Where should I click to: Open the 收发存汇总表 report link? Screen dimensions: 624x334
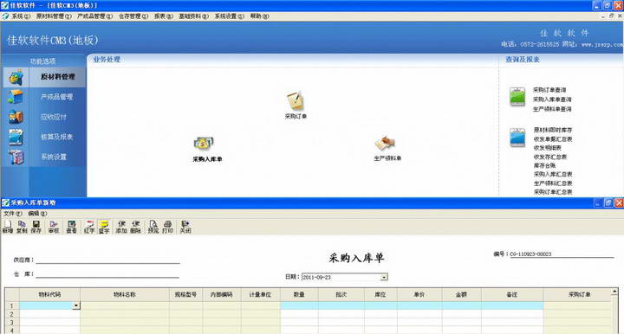[550, 157]
